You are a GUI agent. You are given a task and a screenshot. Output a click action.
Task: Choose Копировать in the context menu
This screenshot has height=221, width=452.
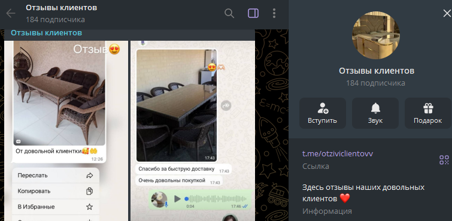pyautogui.click(x=56, y=191)
